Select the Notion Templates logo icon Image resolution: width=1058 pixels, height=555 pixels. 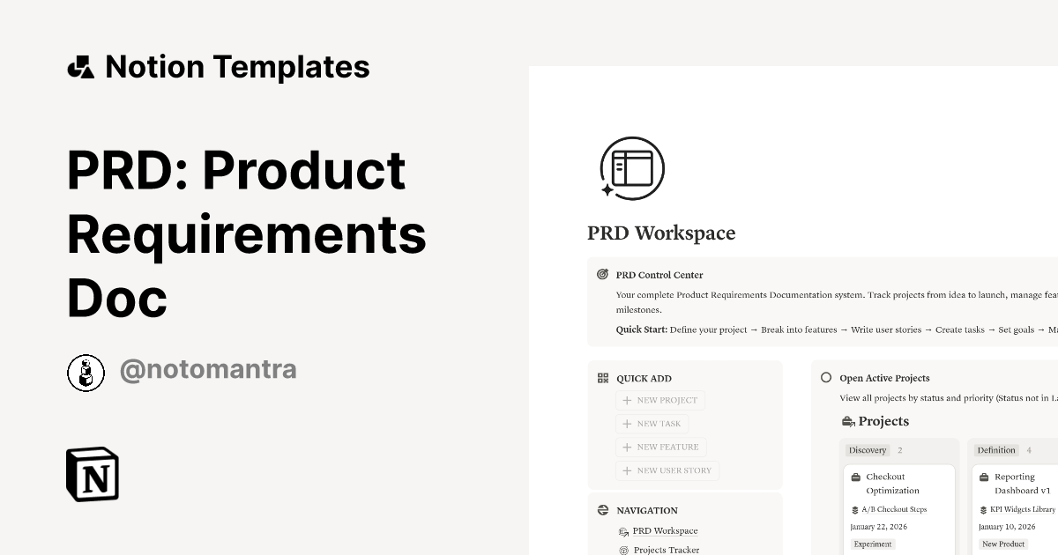click(82, 66)
